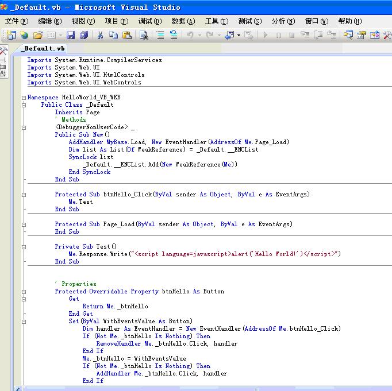Screen dimensions: 392x391
Task: Open the 帮助(H) menu
Action: pos(350,21)
